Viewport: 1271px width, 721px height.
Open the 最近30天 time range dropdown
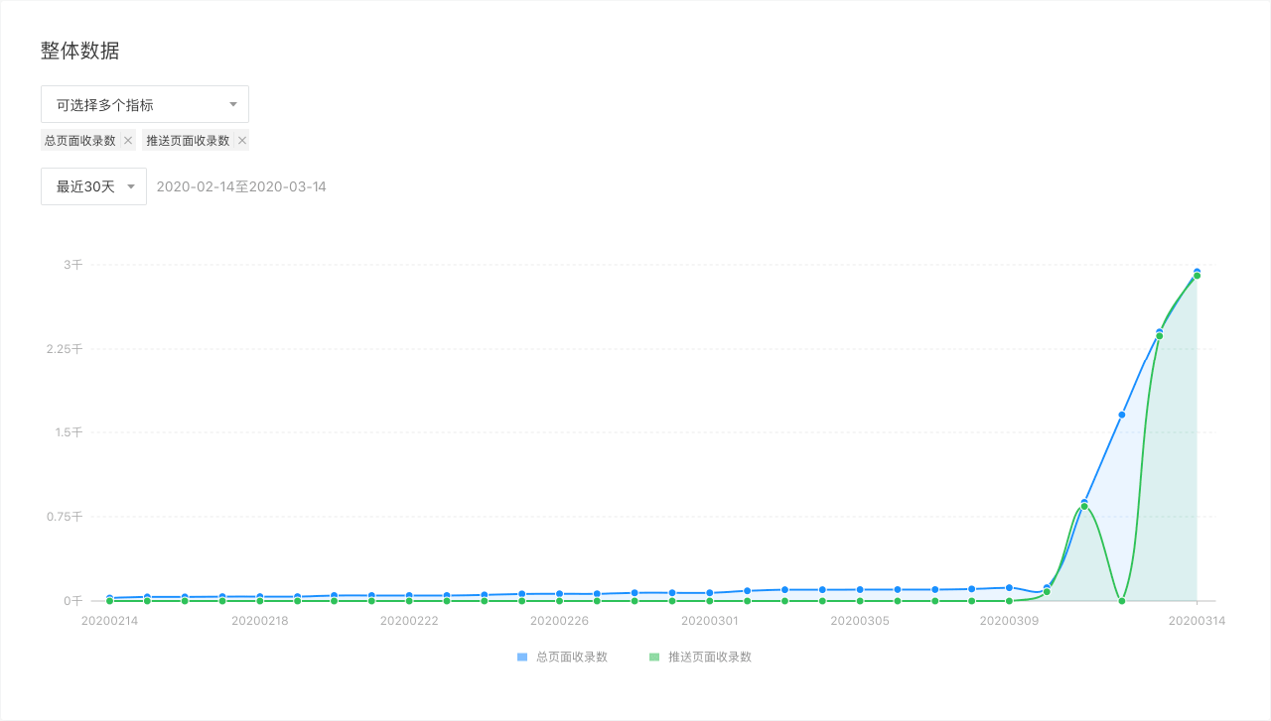pyautogui.click(x=93, y=186)
